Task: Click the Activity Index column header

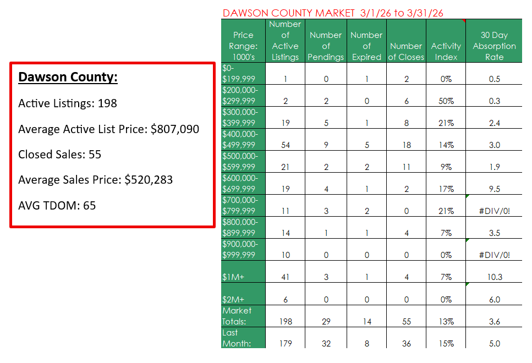Action: (446, 51)
